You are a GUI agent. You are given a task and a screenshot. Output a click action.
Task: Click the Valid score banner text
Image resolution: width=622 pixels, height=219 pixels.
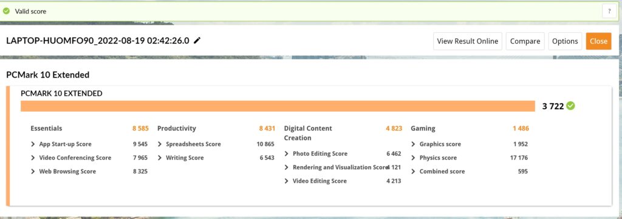(30, 12)
